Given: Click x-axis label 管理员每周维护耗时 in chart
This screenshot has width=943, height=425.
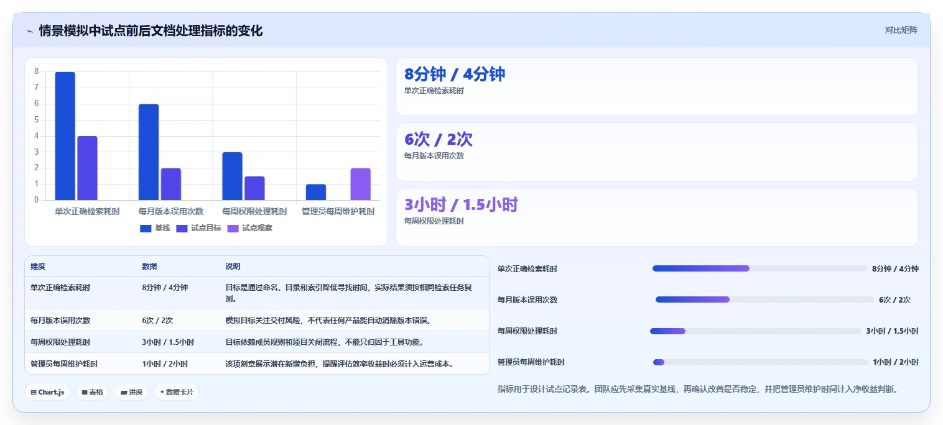Looking at the screenshot, I should pyautogui.click(x=338, y=211).
